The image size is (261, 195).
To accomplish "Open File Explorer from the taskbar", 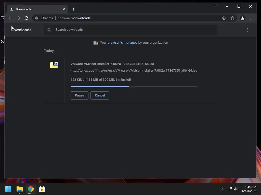I will tap(19, 189).
